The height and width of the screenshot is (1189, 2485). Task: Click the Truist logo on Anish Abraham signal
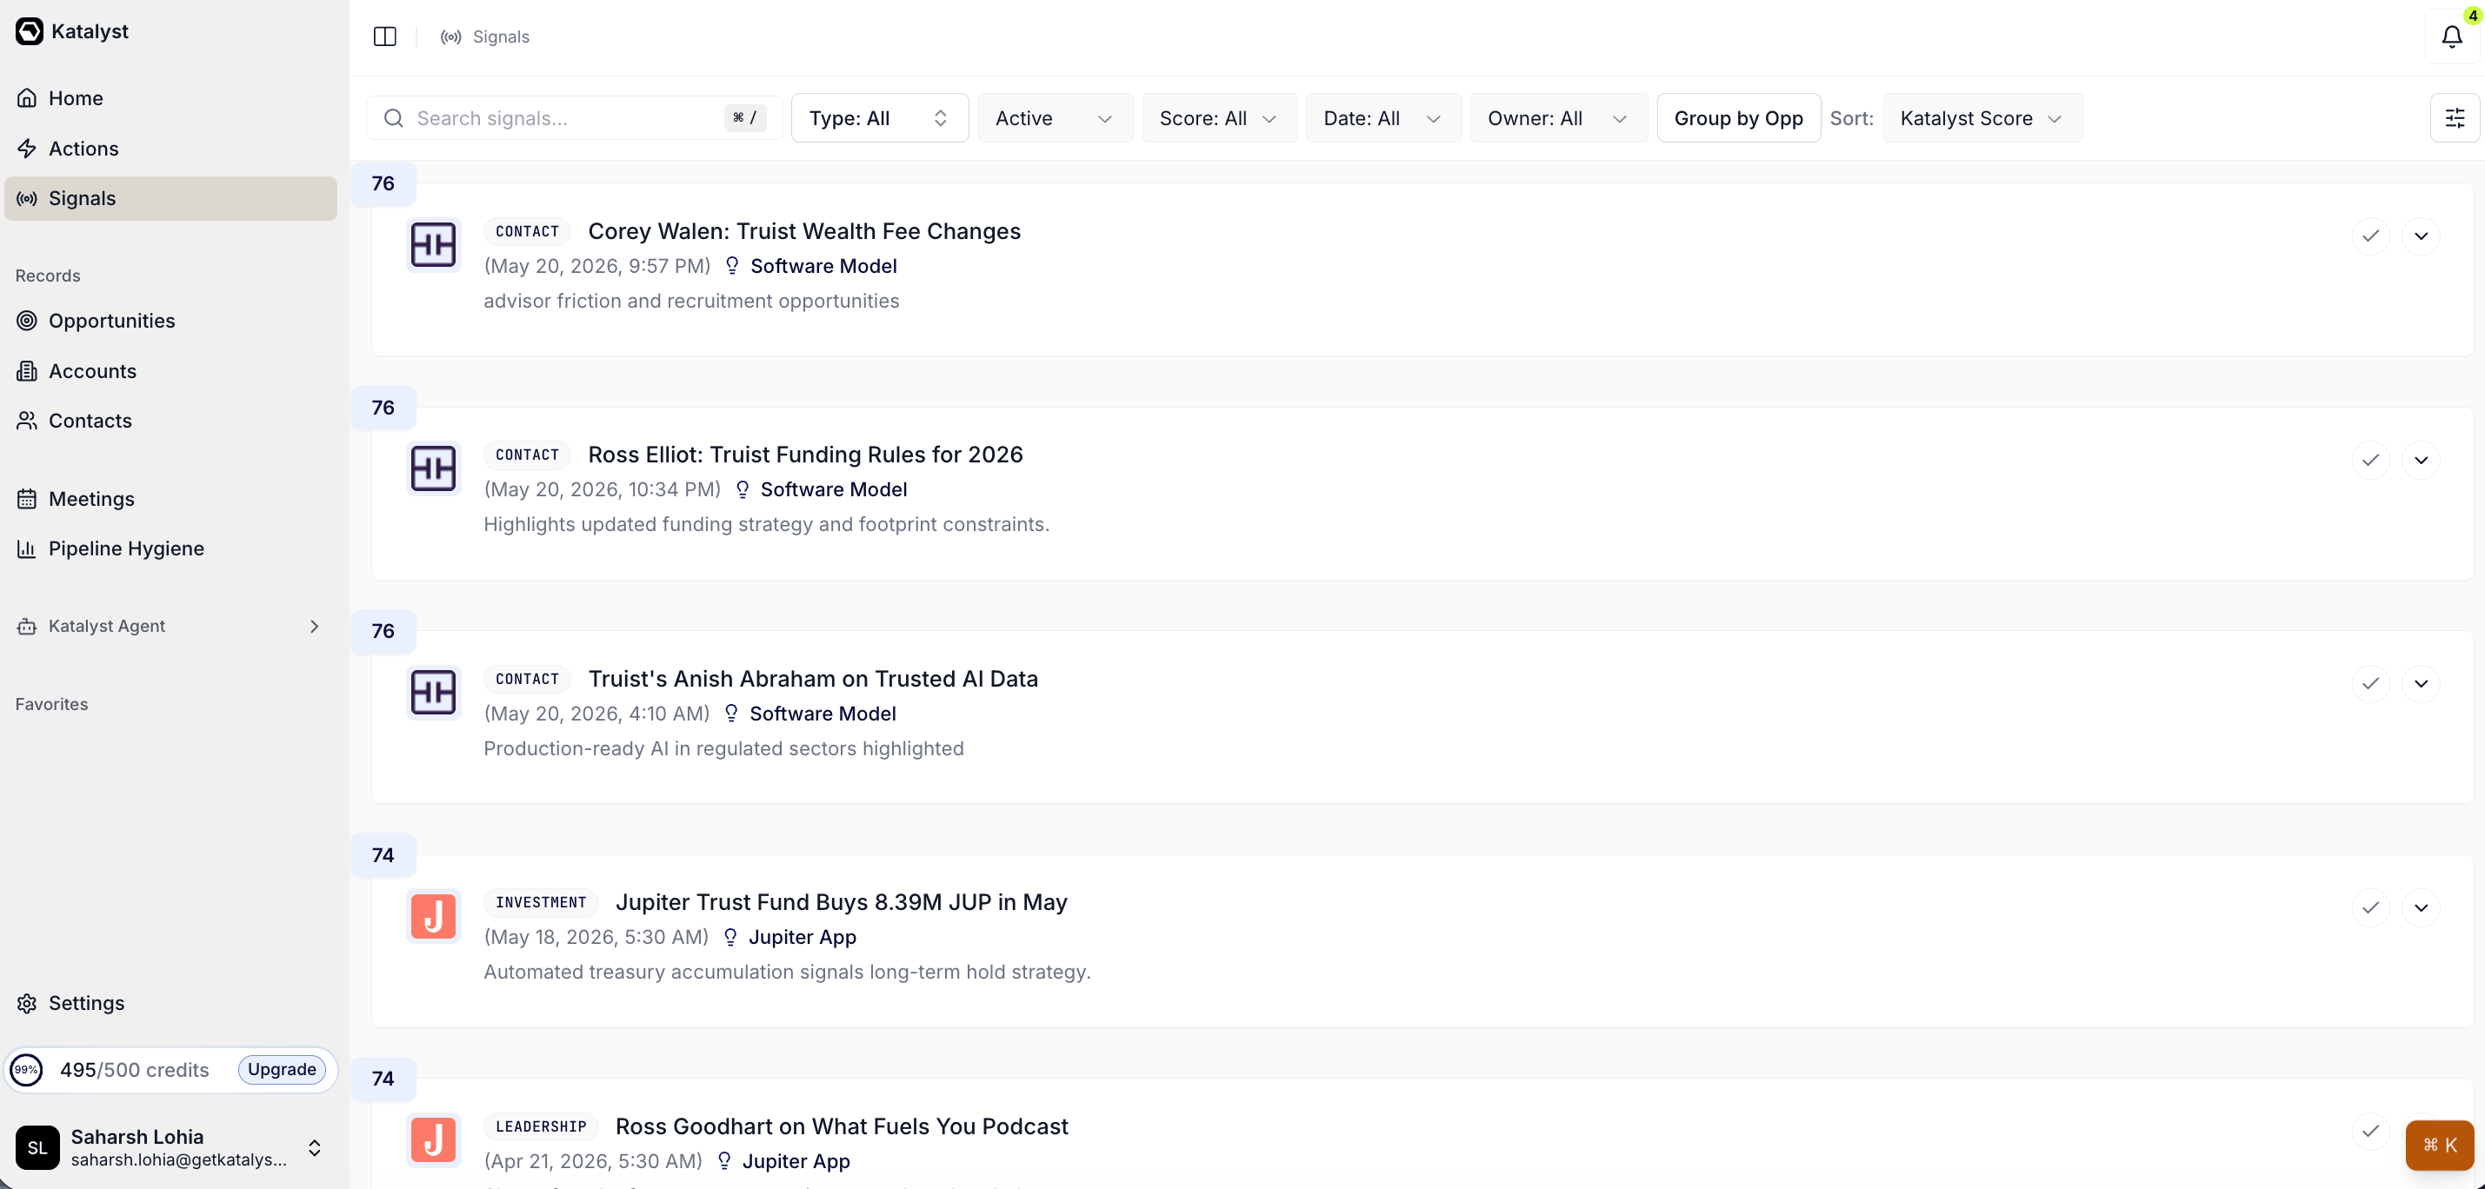point(433,693)
